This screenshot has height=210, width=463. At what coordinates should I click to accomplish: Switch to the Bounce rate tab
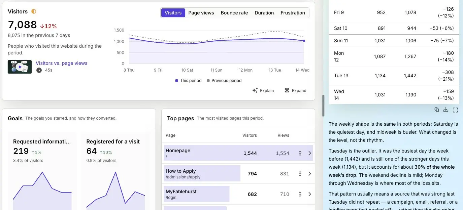coord(234,13)
